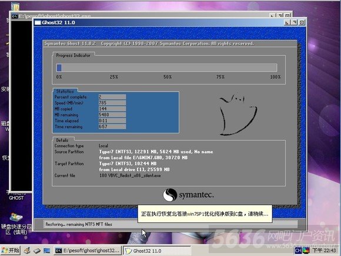
Task: Click the Symantec logo
Action: tap(188, 195)
